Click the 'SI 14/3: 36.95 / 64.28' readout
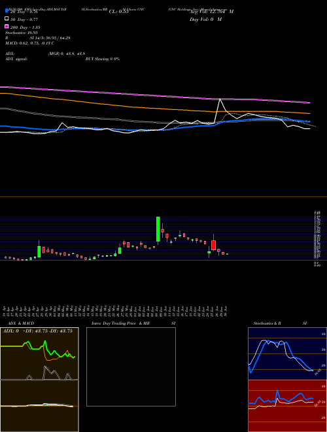 [x=50, y=38]
